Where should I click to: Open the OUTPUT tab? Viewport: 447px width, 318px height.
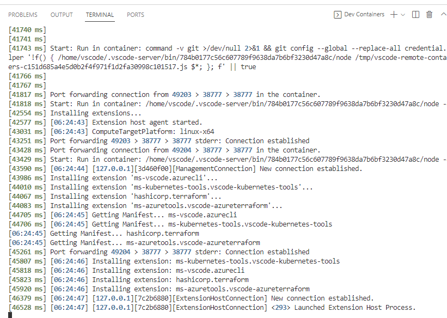62,15
